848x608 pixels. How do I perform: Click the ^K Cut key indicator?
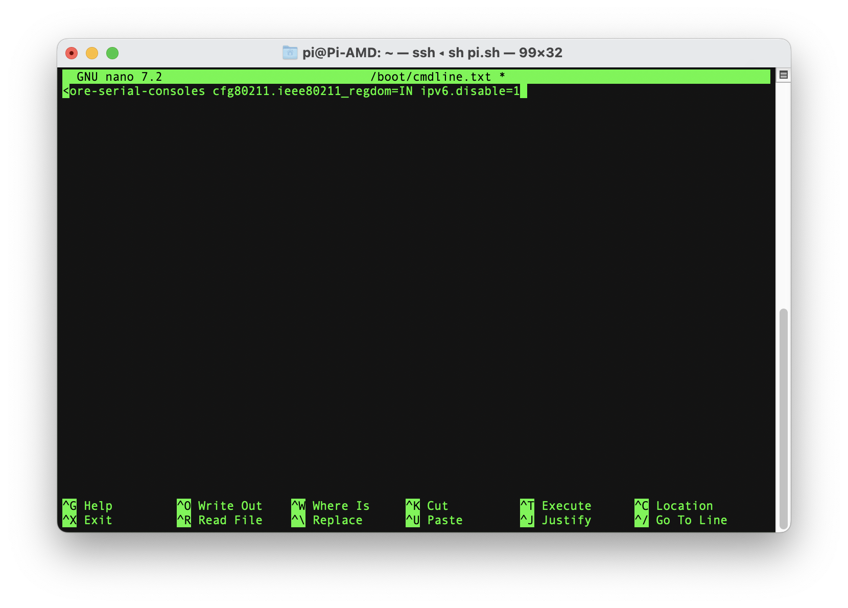(x=412, y=506)
